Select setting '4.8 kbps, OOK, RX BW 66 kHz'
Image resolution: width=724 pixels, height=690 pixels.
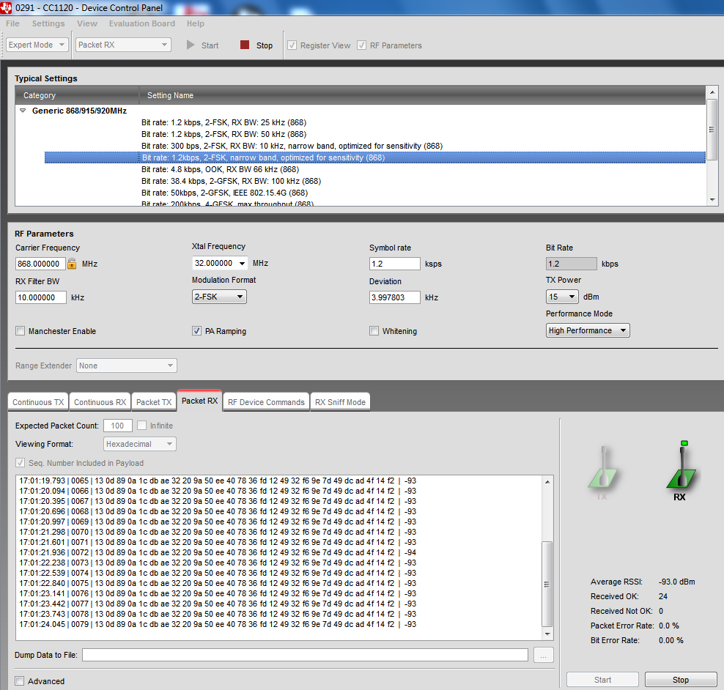tap(221, 169)
